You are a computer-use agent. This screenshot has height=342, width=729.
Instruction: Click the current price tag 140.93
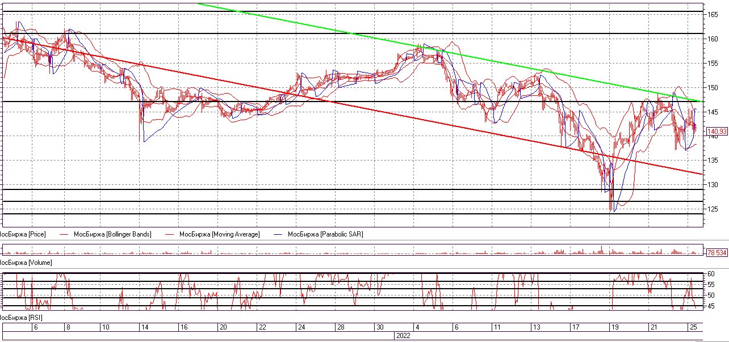(716, 132)
